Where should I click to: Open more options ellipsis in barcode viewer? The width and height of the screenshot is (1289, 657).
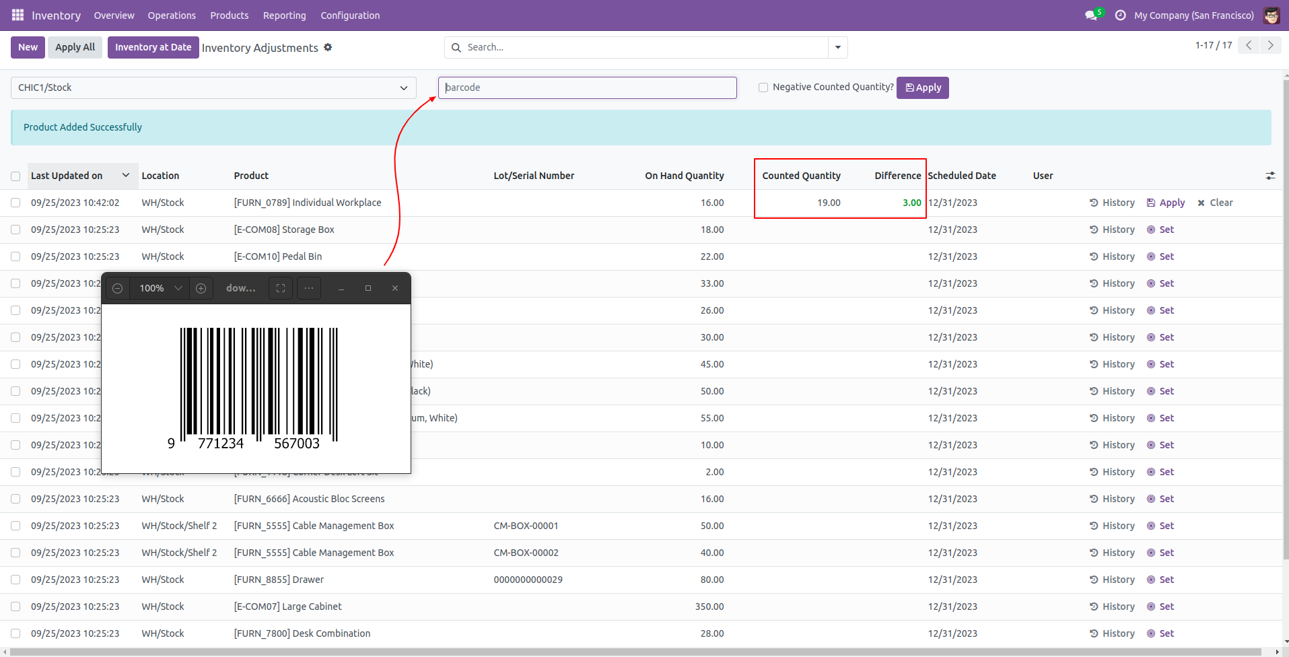(x=309, y=288)
